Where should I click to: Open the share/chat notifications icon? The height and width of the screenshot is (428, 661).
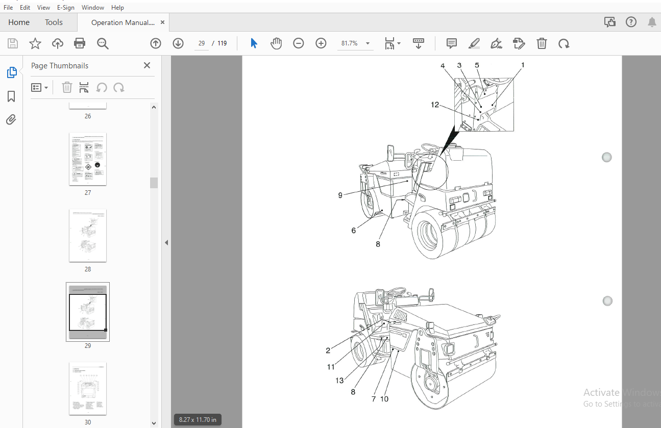click(x=609, y=22)
